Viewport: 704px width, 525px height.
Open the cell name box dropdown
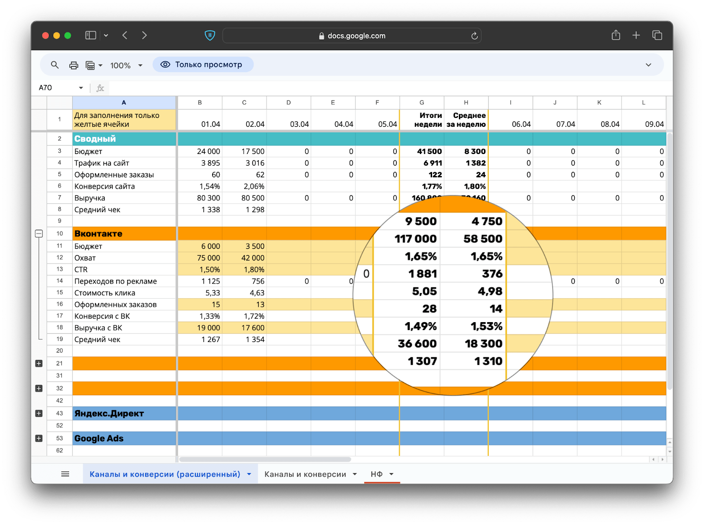point(81,88)
